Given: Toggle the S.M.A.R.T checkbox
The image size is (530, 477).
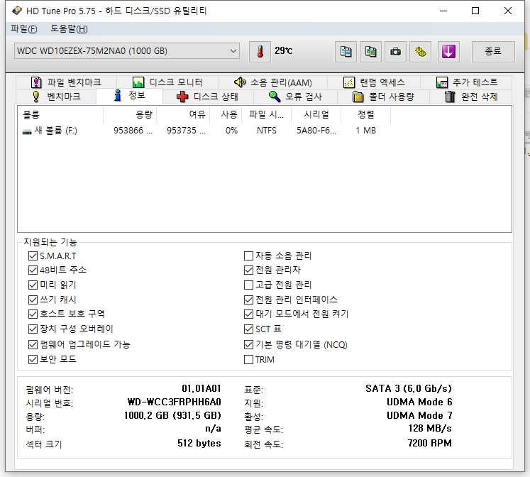Looking at the screenshot, I should 33,256.
